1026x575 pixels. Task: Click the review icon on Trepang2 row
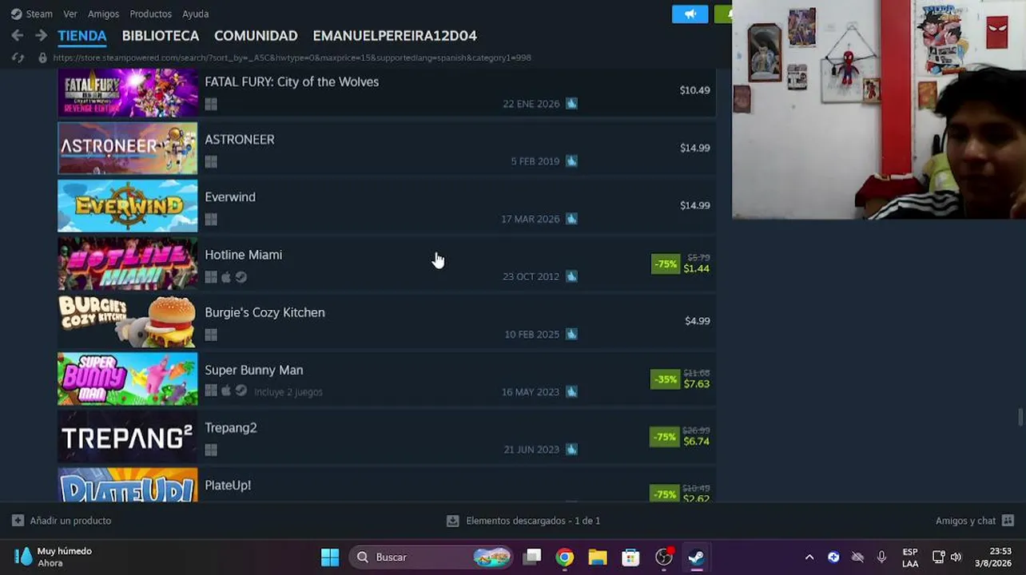click(571, 449)
